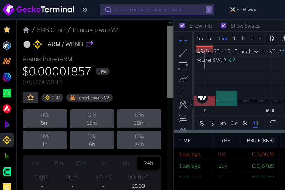Set chart interval to D
Viewport: 285px width, 190px height.
[x=252, y=38]
